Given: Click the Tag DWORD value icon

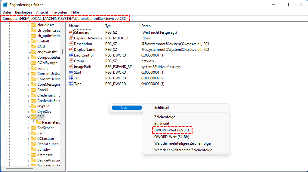Looking at the screenshot, I should point(71,78).
